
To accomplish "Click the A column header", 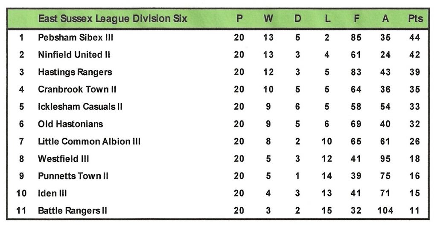I will [385, 19].
